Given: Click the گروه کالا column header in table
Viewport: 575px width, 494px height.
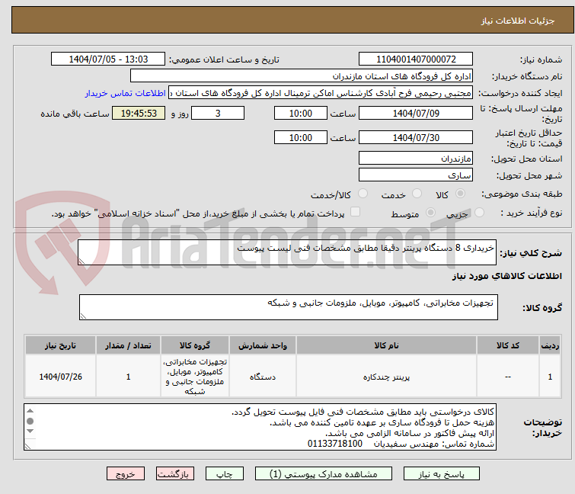Looking at the screenshot, I should pyautogui.click(x=195, y=345).
